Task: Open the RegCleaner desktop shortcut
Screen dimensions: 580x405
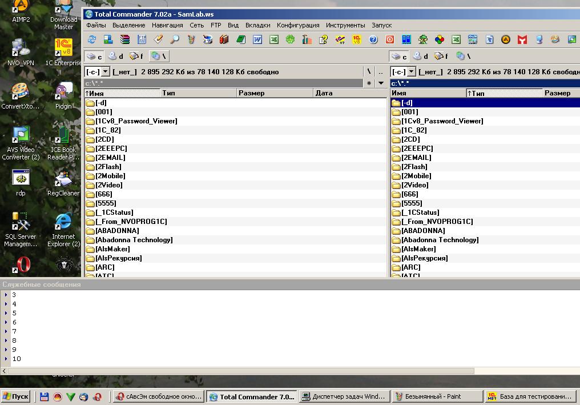Action: [63, 183]
